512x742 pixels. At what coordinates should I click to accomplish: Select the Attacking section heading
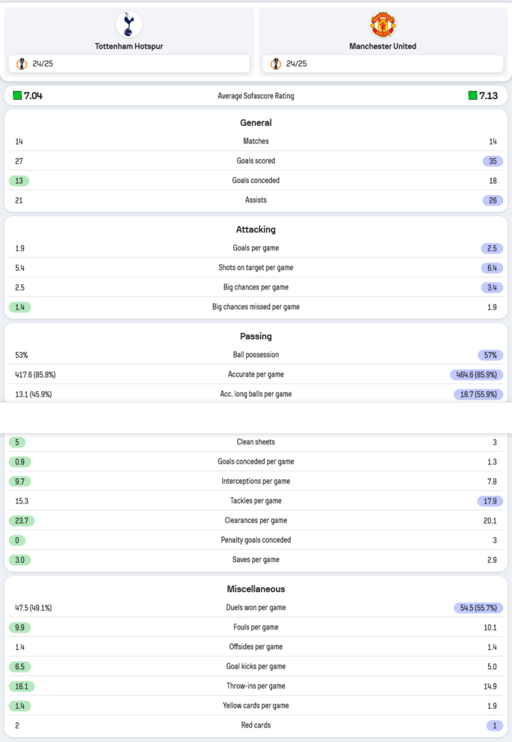tap(256, 229)
